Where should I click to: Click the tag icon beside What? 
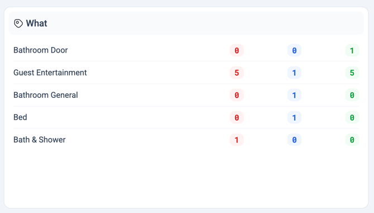(x=18, y=23)
